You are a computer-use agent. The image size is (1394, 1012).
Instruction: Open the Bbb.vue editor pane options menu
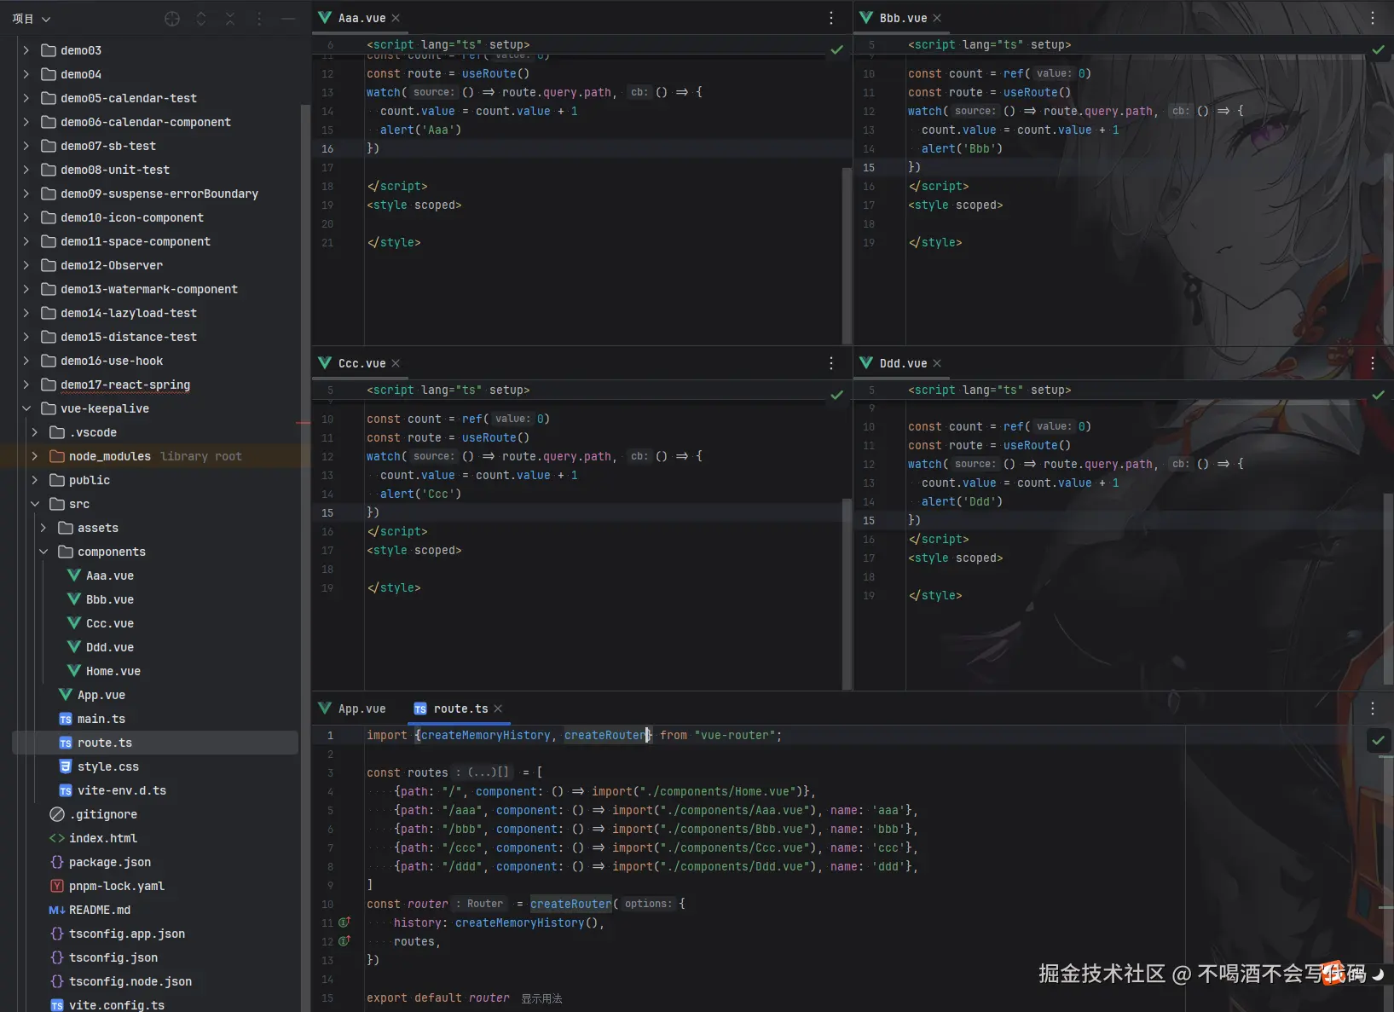(1373, 18)
